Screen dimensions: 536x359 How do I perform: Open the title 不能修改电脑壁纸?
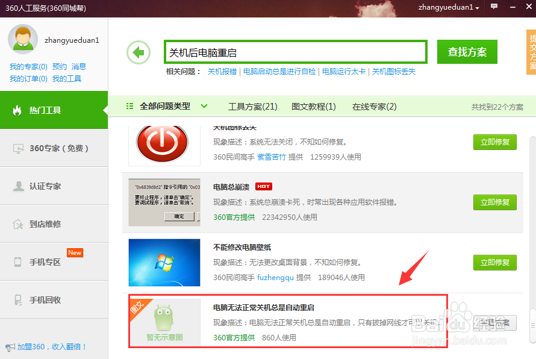(x=242, y=247)
